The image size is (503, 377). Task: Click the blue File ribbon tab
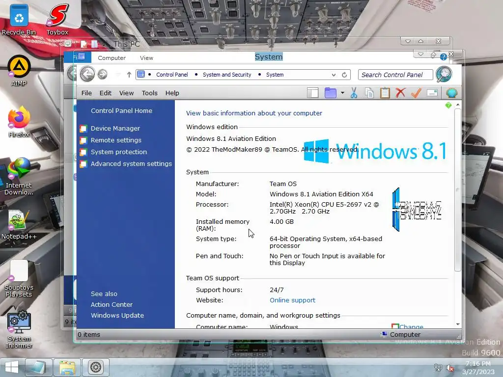click(78, 57)
